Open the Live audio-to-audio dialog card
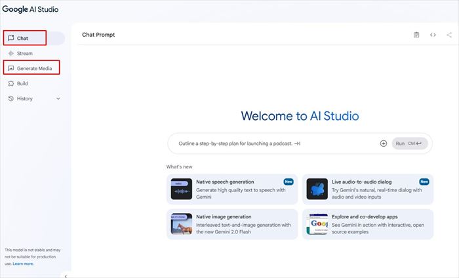Screen dimensions: 459x278 click(368, 189)
